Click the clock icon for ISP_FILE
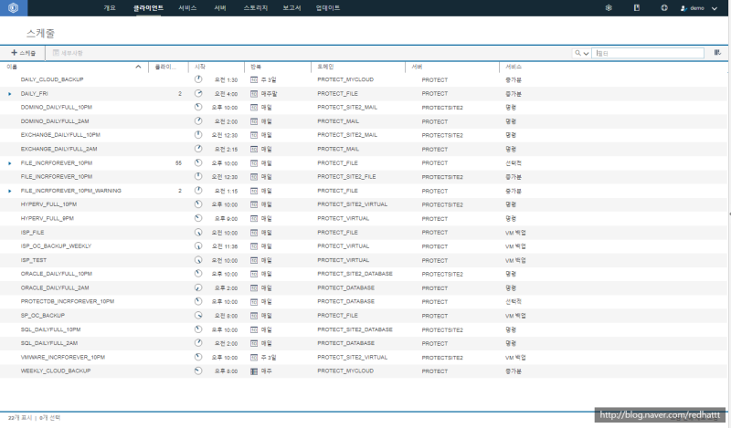731x428 pixels. pos(198,233)
